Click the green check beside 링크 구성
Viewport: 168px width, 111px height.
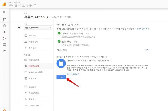tap(59, 41)
